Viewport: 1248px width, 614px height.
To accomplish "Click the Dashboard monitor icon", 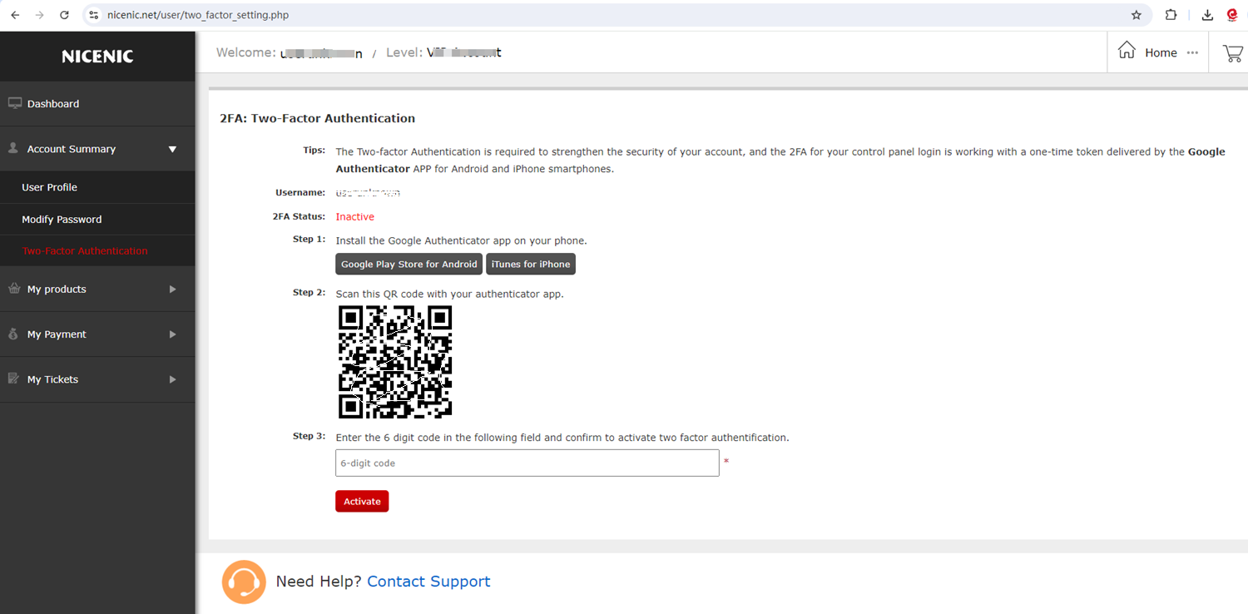I will point(14,103).
